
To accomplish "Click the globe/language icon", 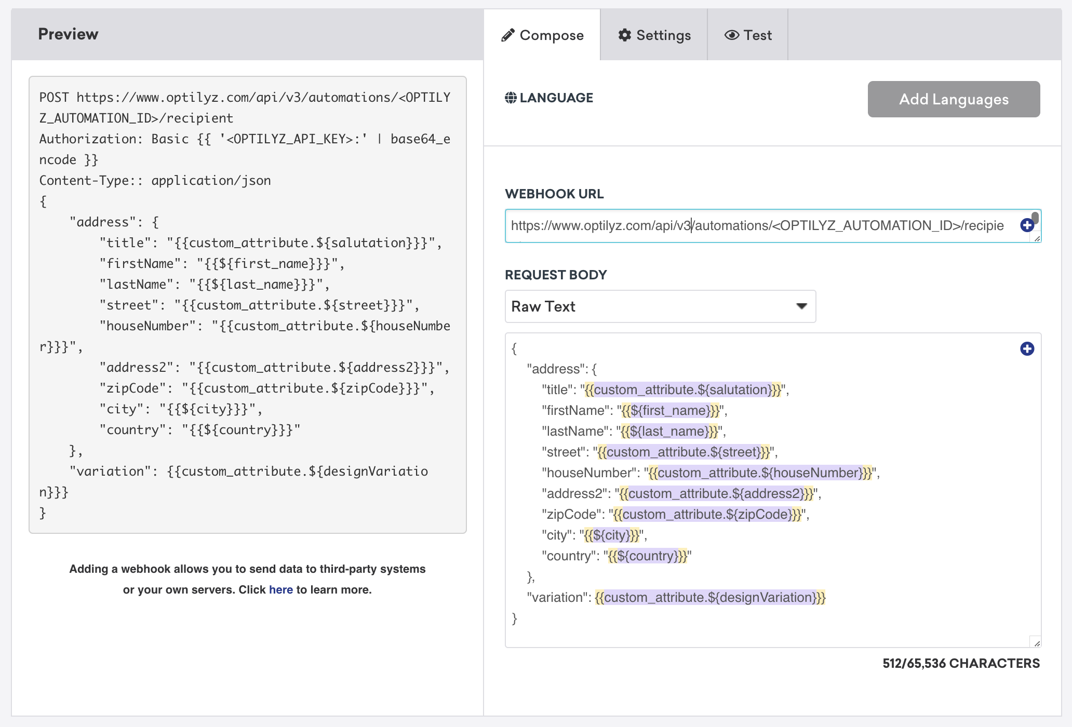I will pyautogui.click(x=511, y=98).
